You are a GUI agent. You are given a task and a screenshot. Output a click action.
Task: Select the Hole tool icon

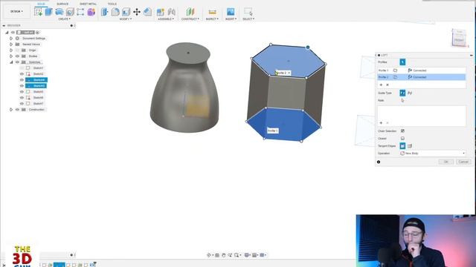[70, 12]
